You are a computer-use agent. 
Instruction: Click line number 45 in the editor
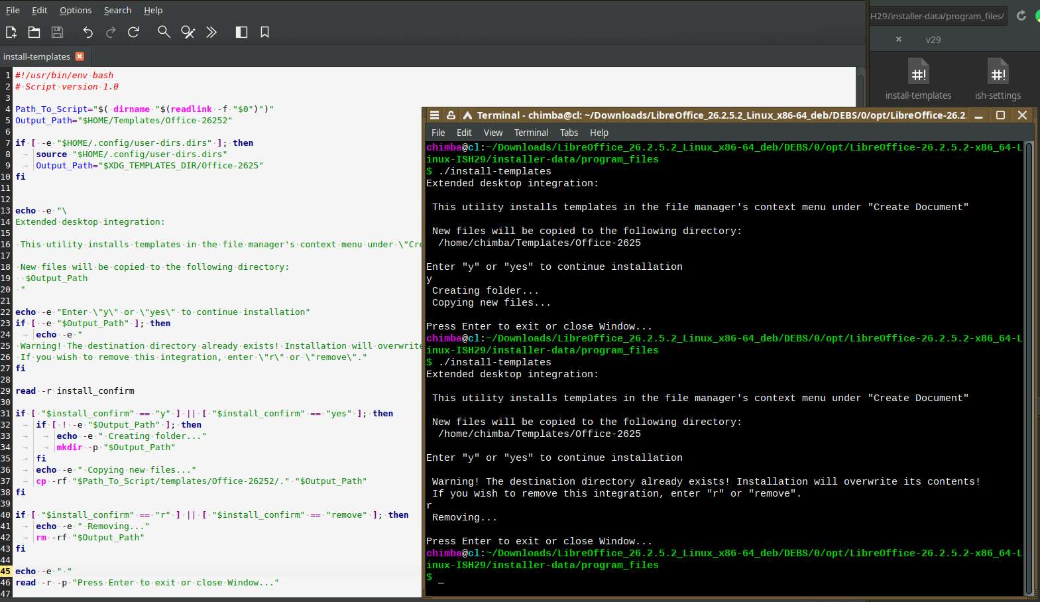pos(6,572)
